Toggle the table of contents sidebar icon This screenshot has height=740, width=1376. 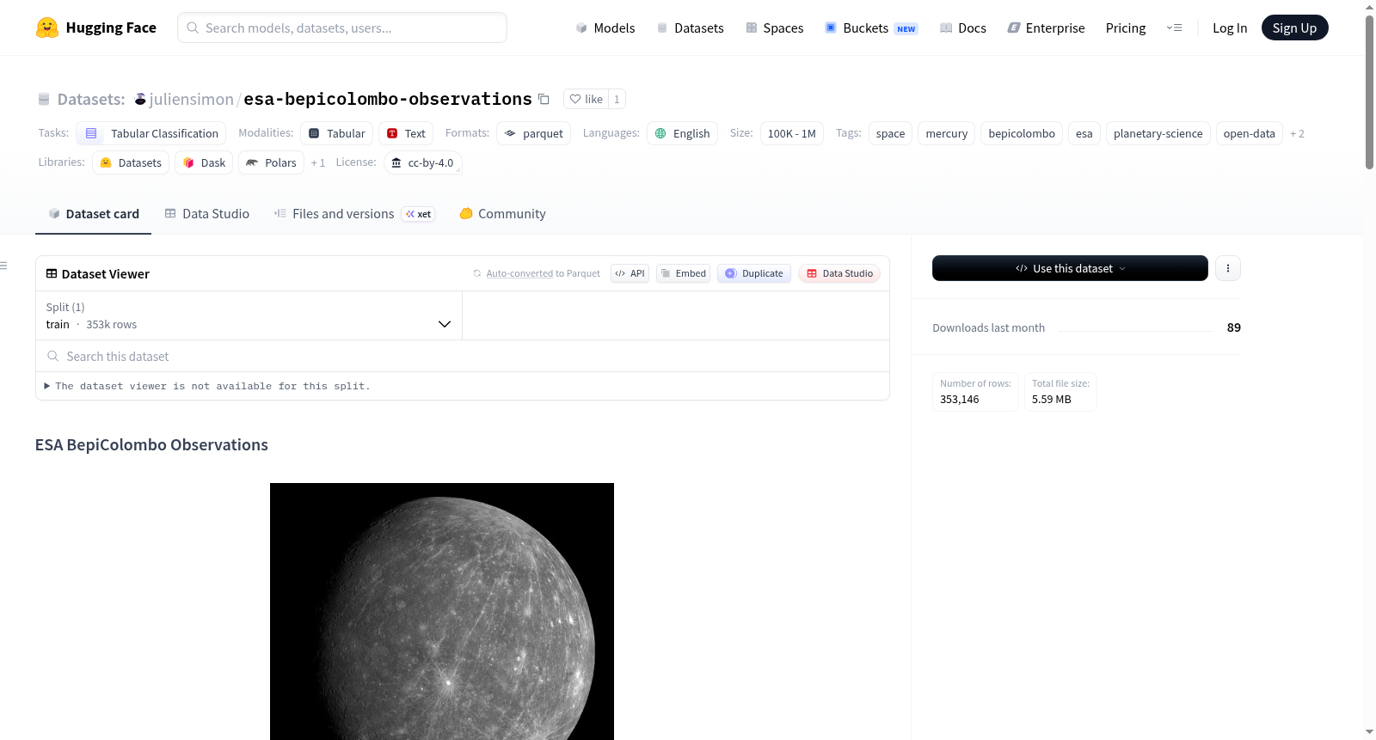4,266
